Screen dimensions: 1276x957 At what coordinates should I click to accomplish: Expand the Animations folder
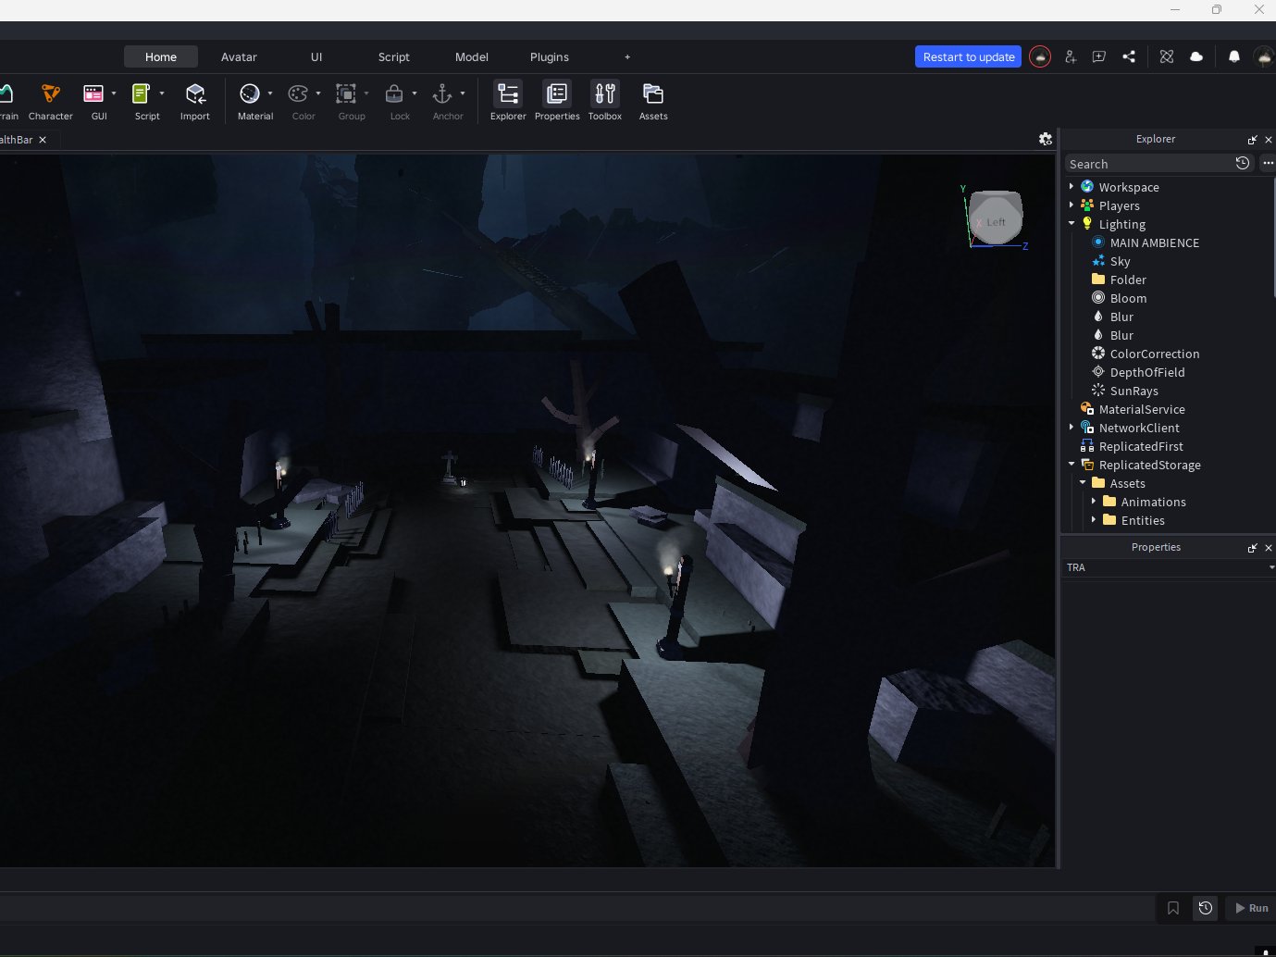1094,502
